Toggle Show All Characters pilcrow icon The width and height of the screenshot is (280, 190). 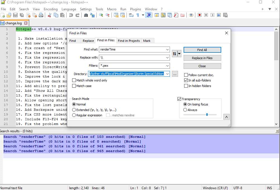click(138, 15)
